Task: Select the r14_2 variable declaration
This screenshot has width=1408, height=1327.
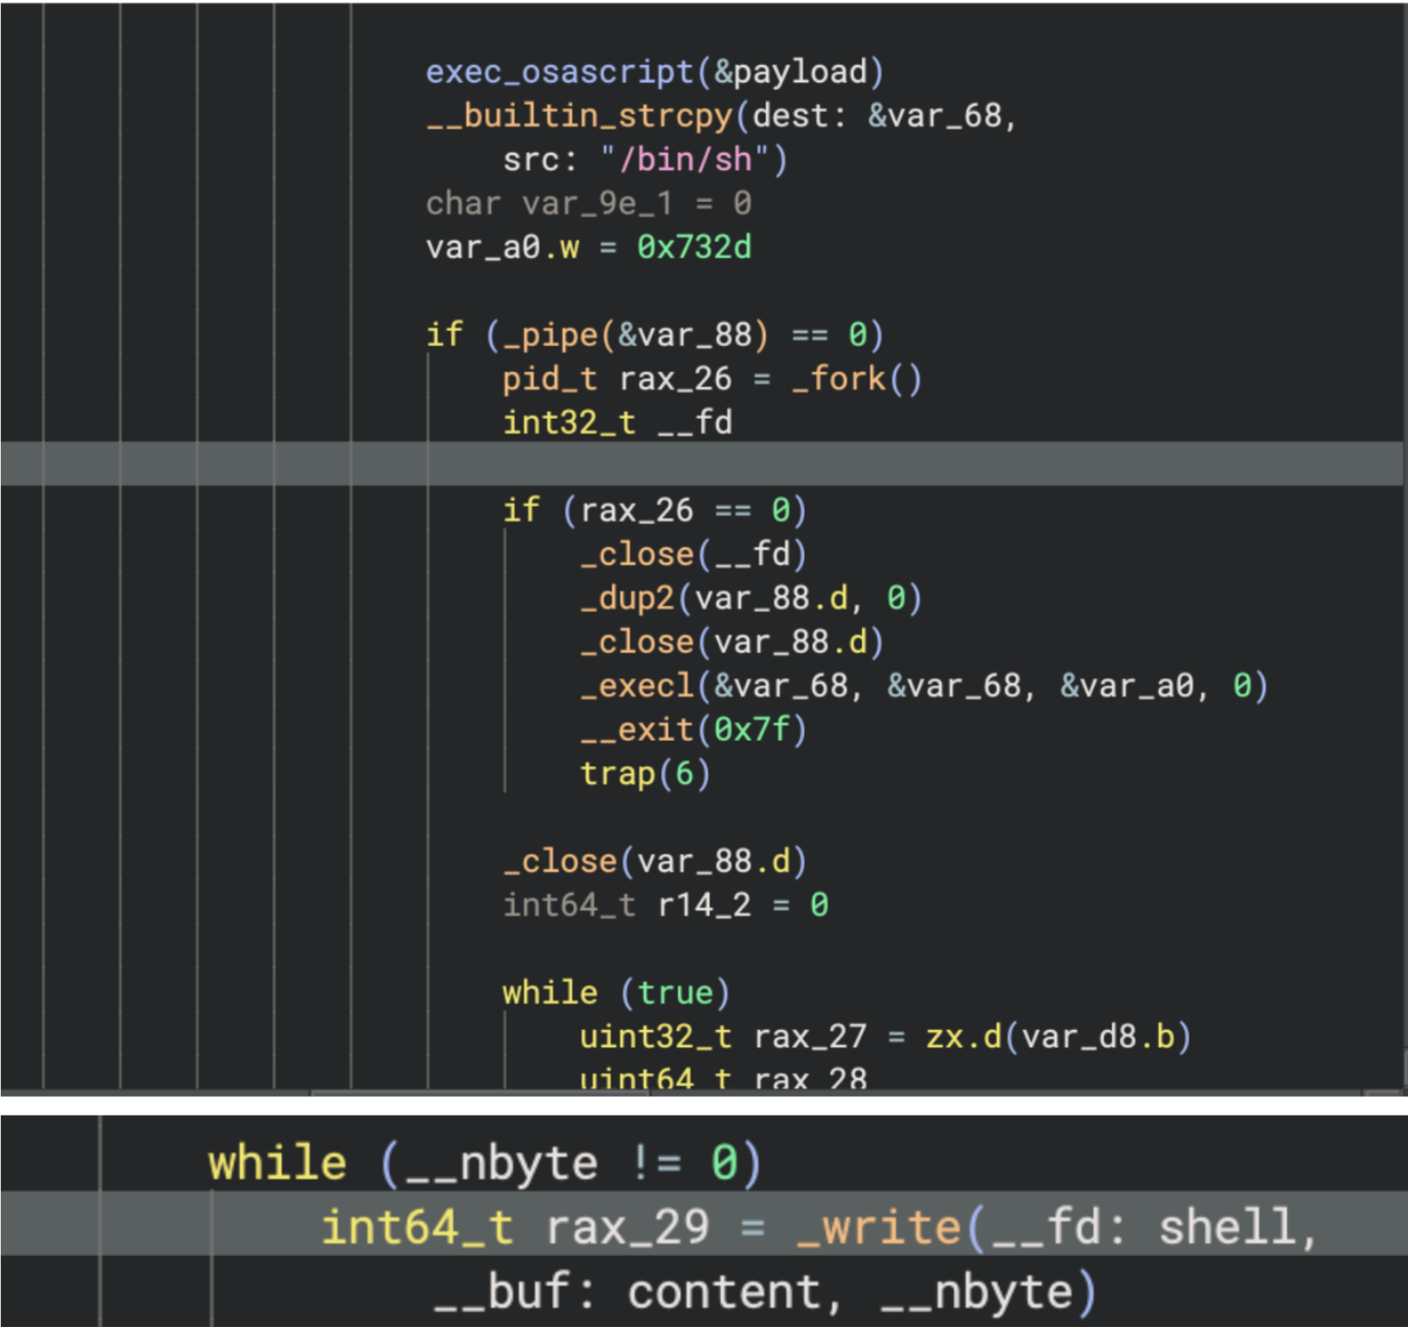Action: [704, 906]
